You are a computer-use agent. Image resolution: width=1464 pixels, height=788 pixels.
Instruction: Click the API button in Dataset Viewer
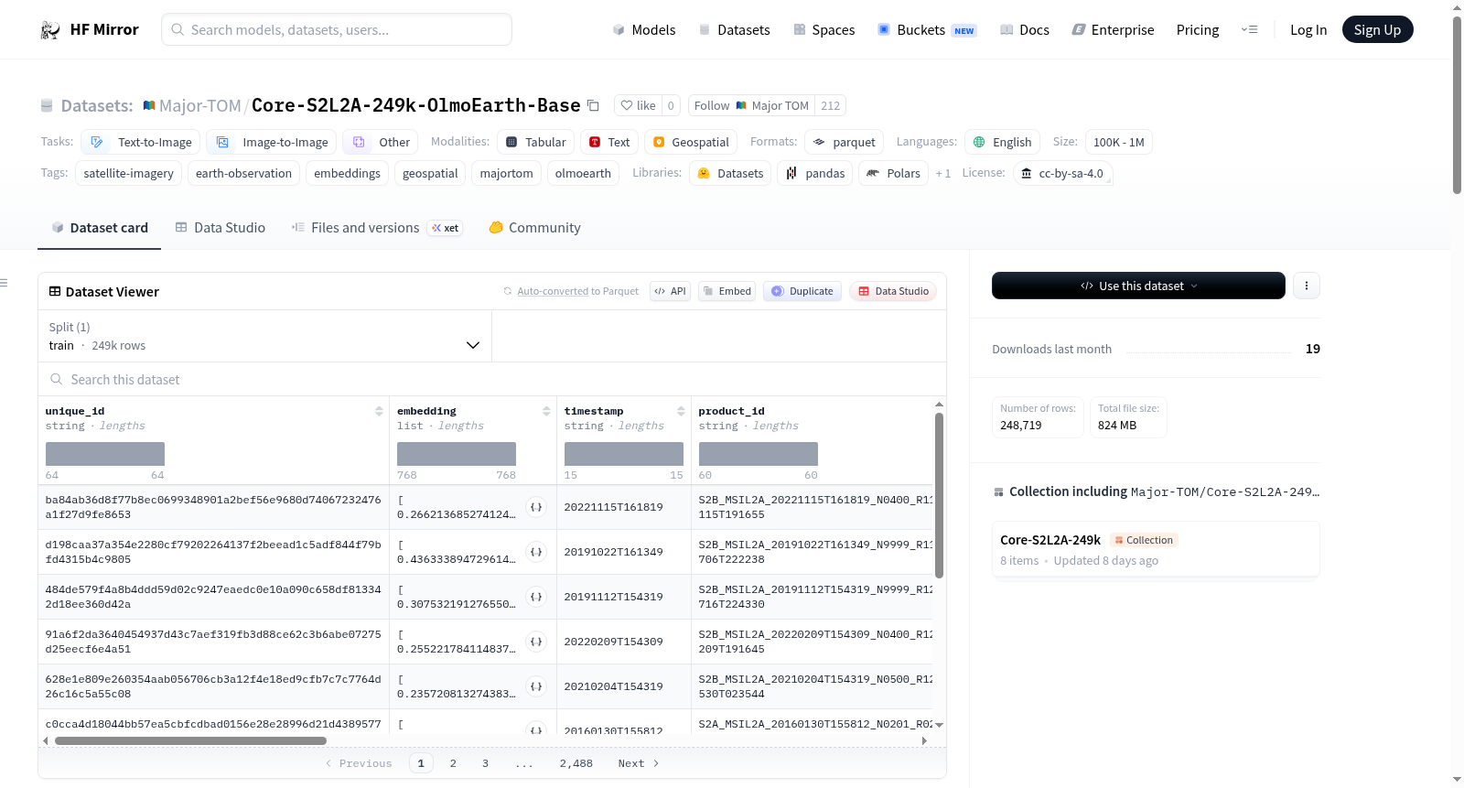[670, 291]
